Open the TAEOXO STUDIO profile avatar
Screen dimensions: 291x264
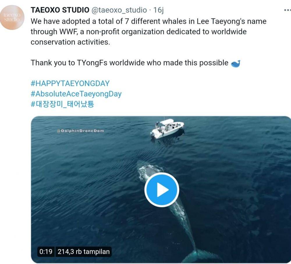12,17
